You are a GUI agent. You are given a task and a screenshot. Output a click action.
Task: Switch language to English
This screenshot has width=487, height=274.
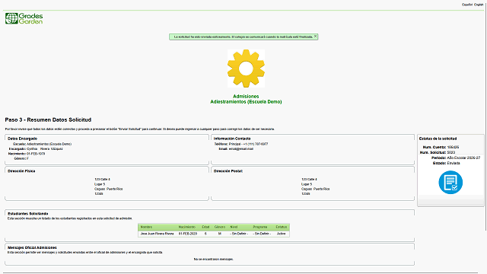(x=479, y=5)
